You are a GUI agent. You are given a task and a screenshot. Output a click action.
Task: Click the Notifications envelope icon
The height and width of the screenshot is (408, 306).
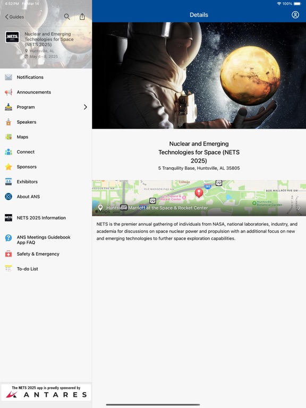point(8,77)
